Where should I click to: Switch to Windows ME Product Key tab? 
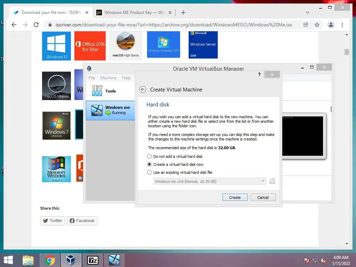[134, 13]
